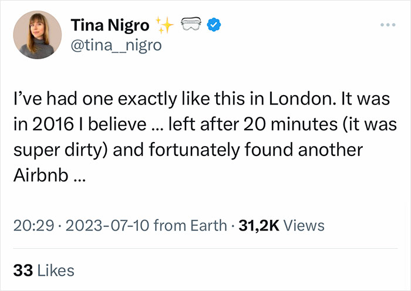
Task: Click the Views label
Action: (x=304, y=225)
